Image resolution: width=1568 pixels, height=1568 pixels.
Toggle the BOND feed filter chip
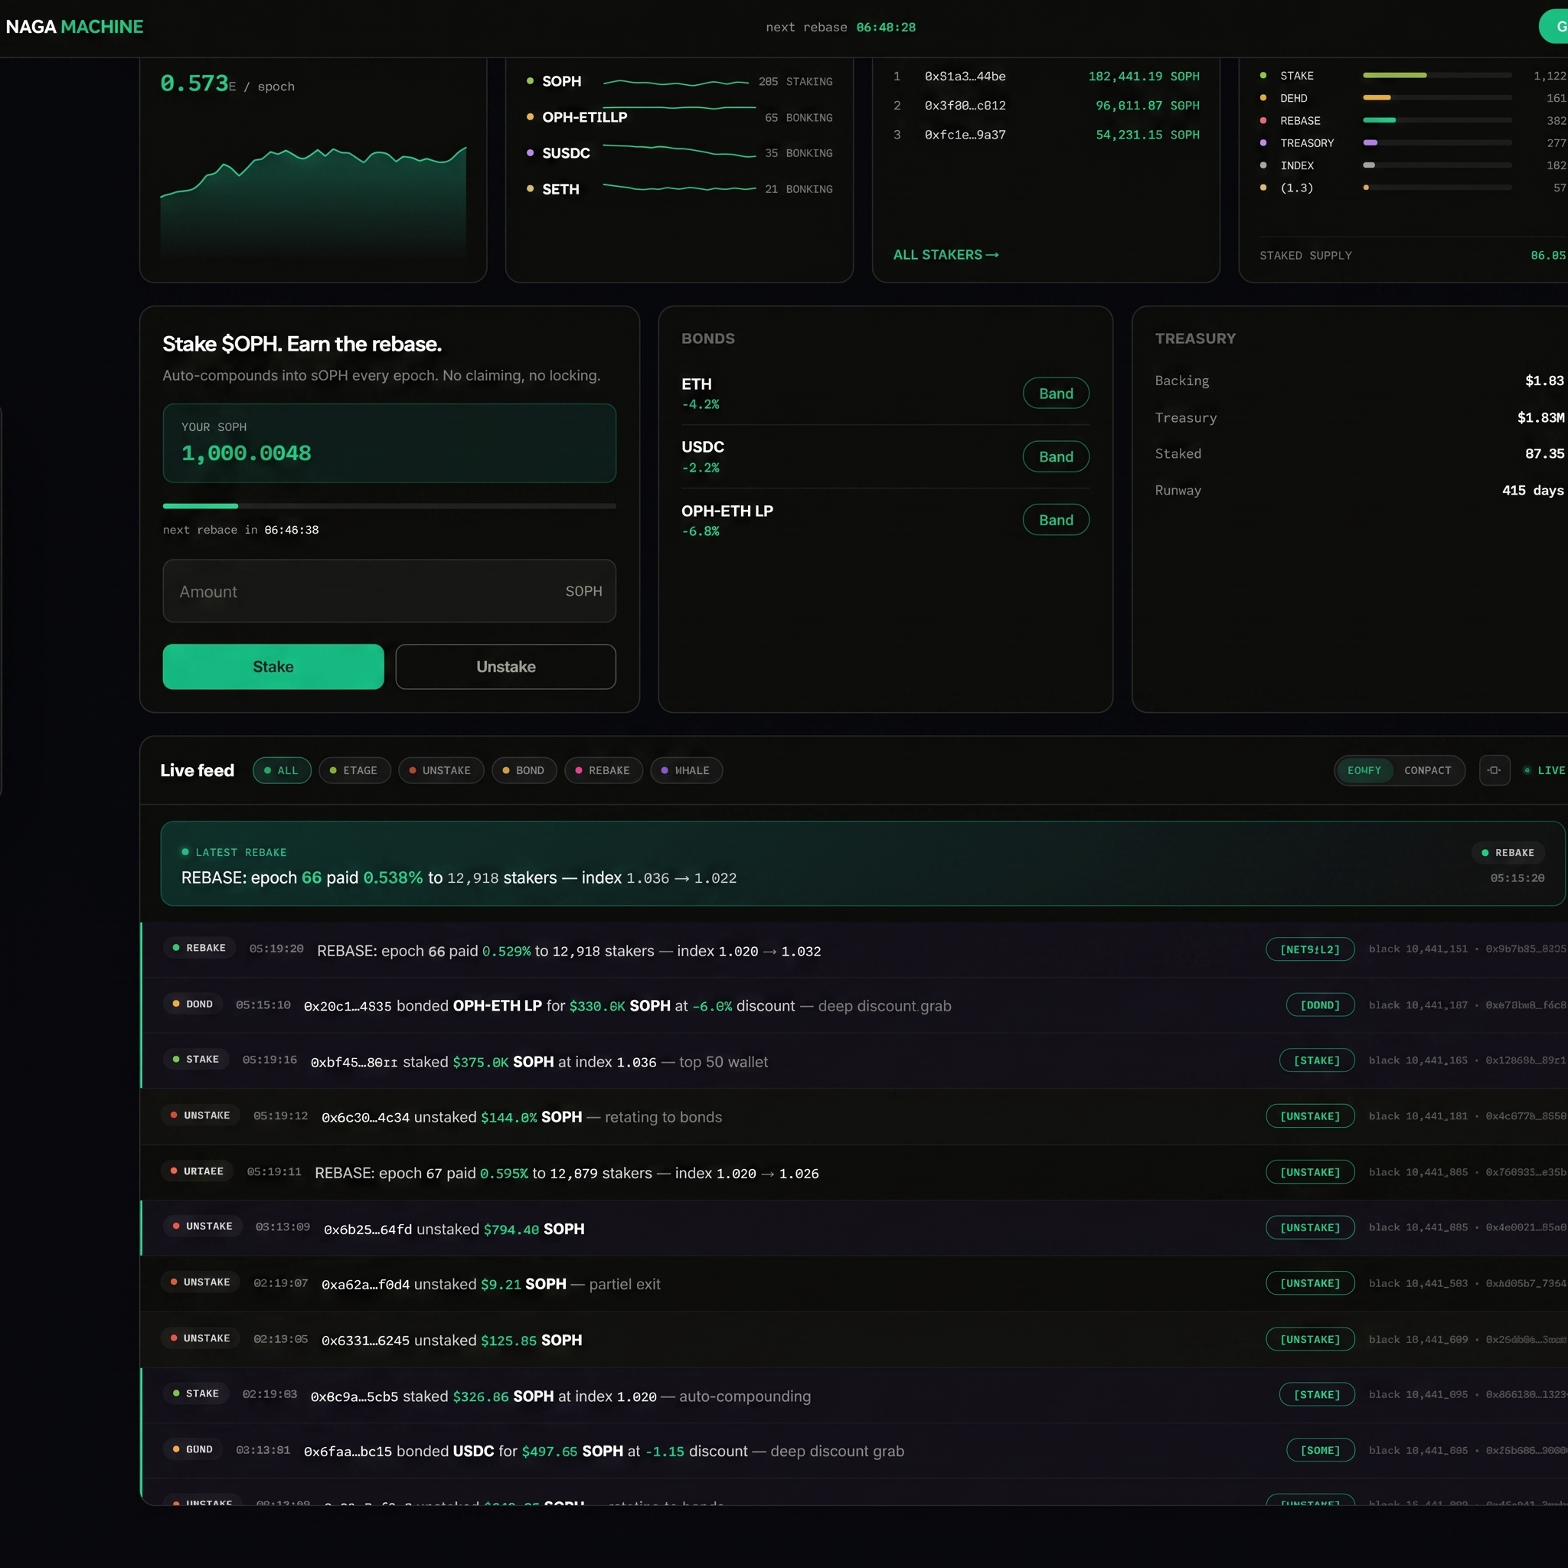pyautogui.click(x=524, y=770)
